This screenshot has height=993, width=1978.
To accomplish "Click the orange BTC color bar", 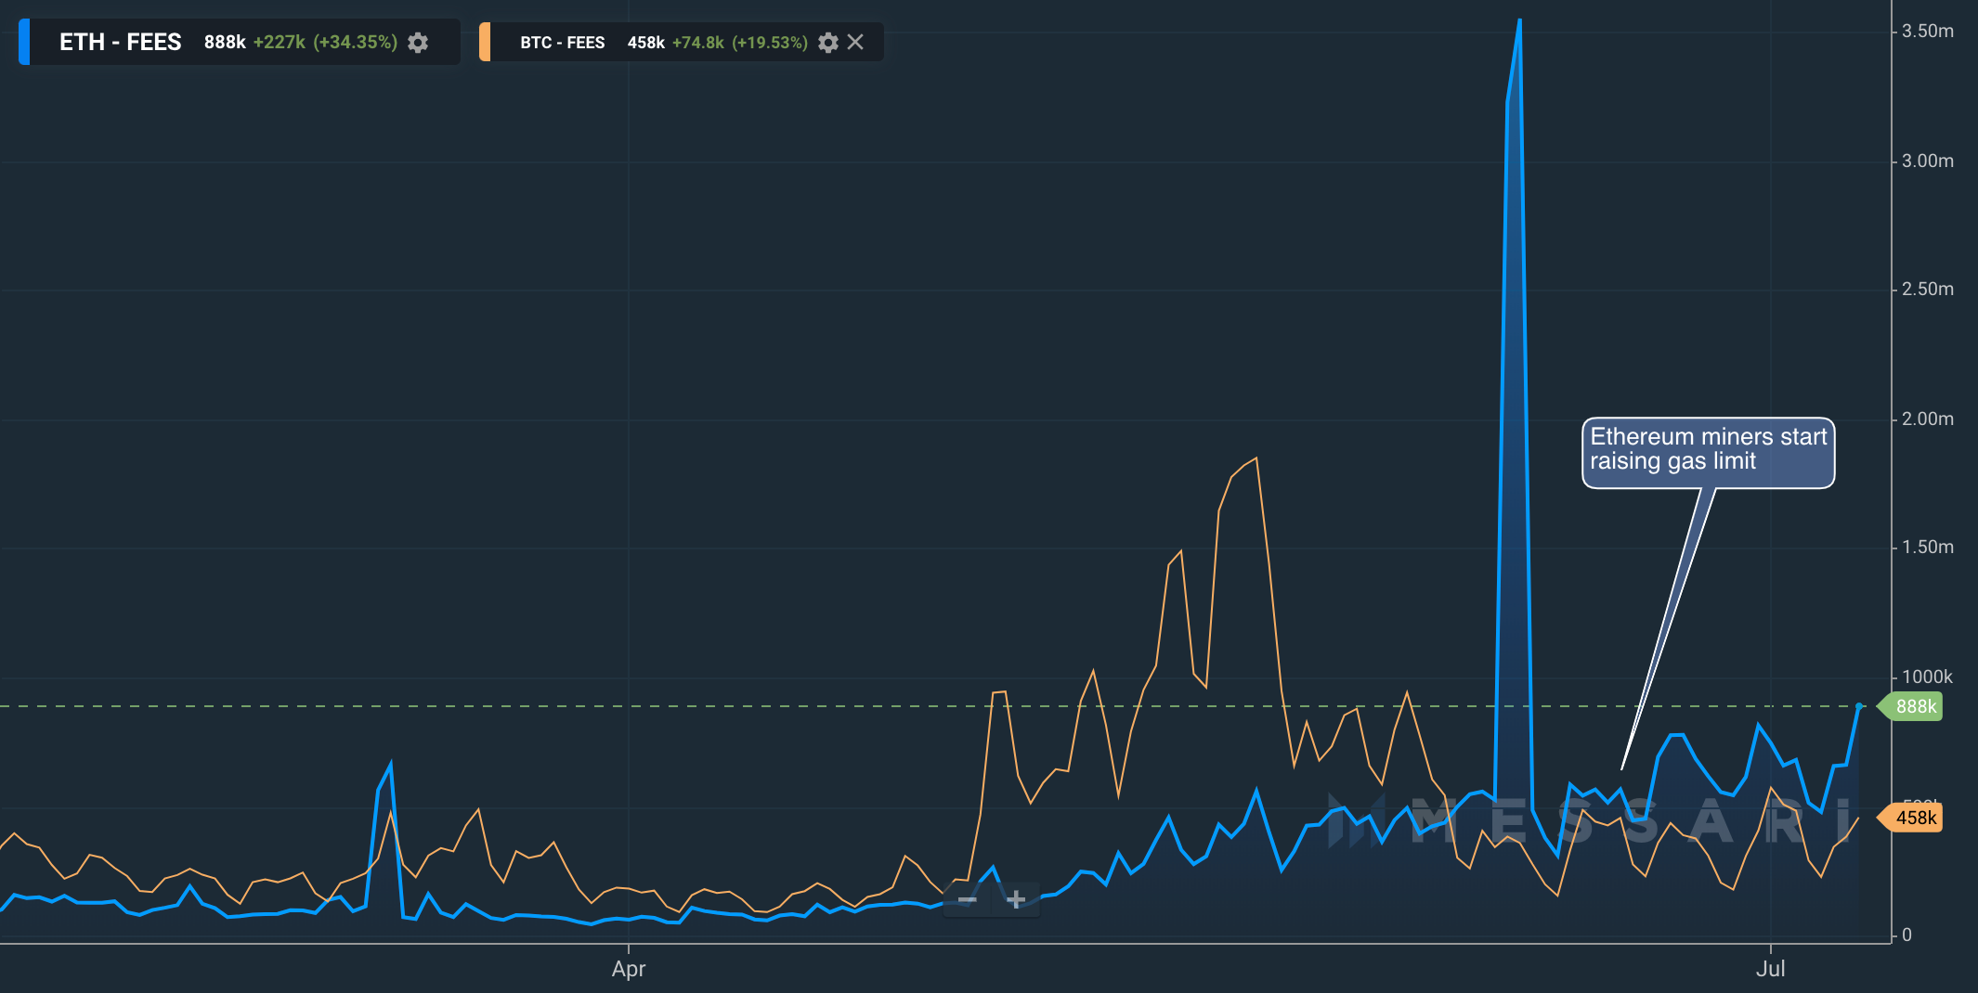I will (x=484, y=42).
